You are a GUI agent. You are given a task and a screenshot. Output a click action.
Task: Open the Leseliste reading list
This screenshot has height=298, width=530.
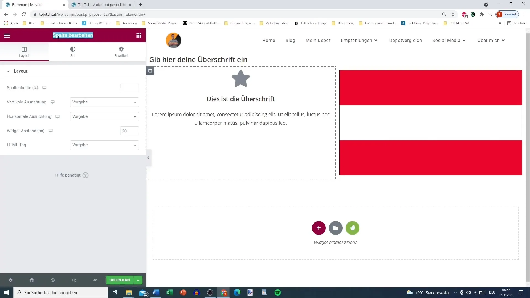[x=517, y=23]
